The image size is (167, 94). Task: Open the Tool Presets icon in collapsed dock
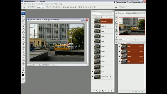tap(116, 22)
